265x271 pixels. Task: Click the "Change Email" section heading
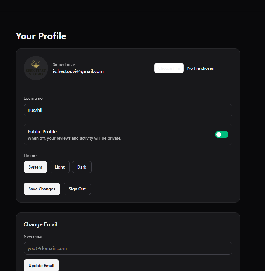click(x=40, y=224)
